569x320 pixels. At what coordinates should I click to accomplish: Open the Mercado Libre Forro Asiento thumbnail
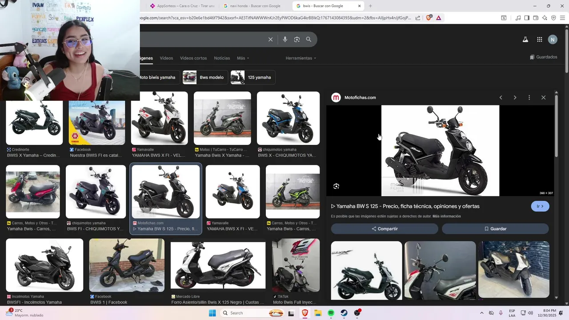218,265
